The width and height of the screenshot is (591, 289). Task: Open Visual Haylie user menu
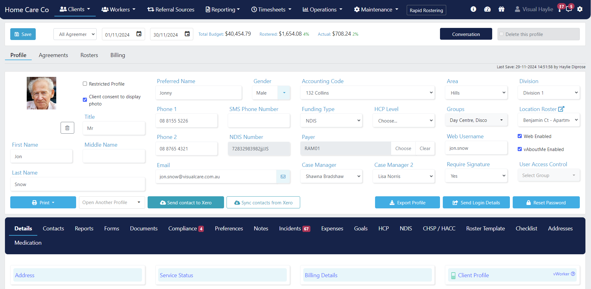click(534, 9)
